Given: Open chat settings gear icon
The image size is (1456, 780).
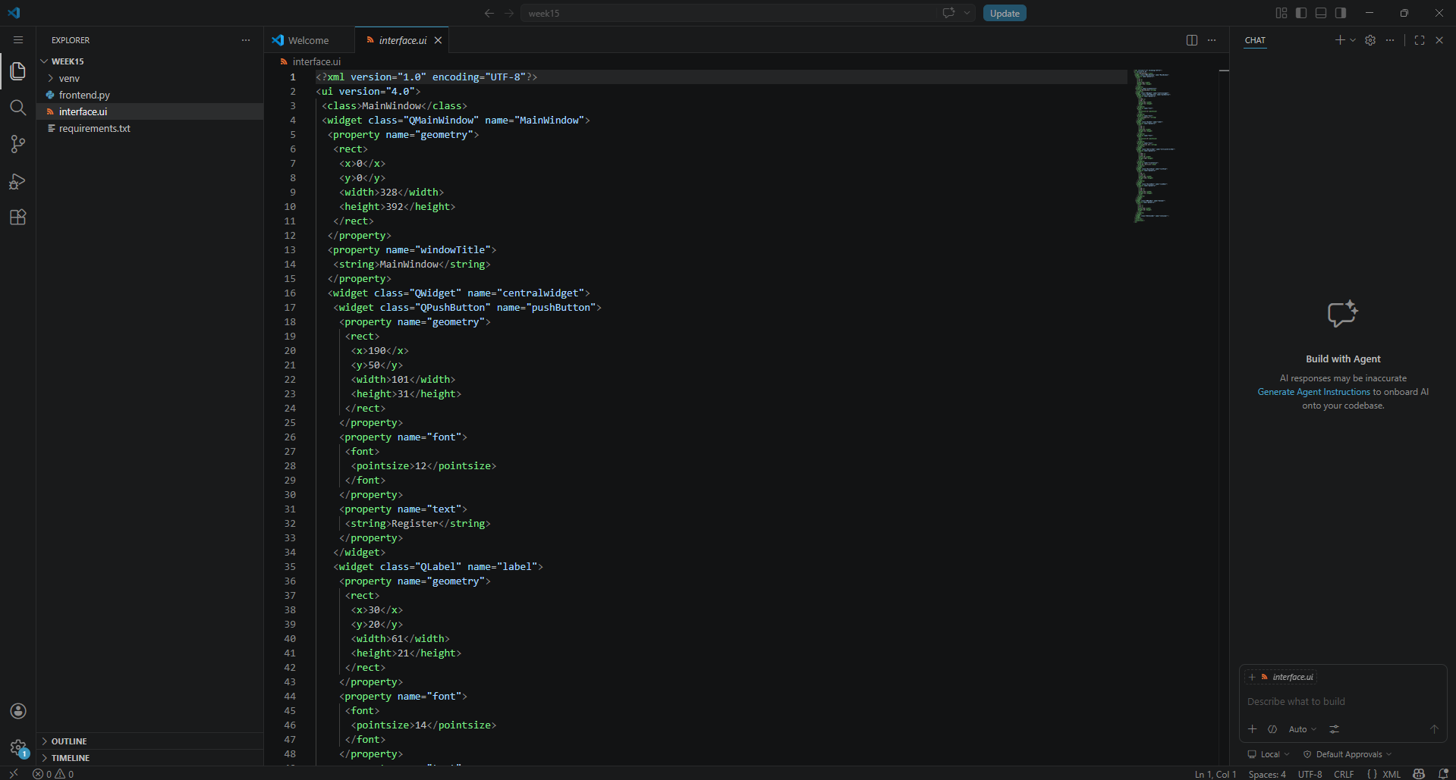Looking at the screenshot, I should pos(1370,40).
